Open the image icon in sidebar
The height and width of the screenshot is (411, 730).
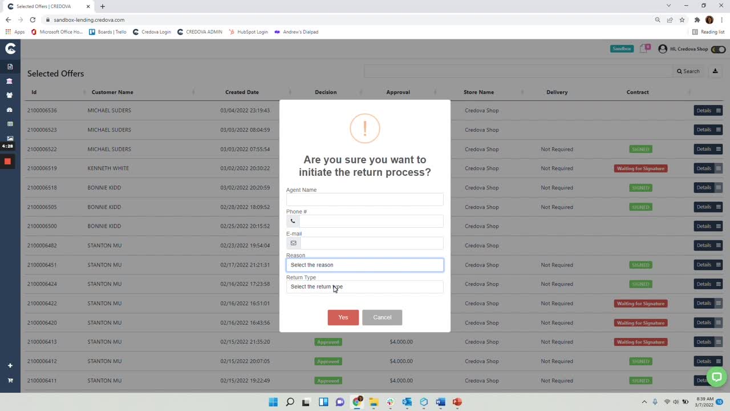pyautogui.click(x=10, y=138)
